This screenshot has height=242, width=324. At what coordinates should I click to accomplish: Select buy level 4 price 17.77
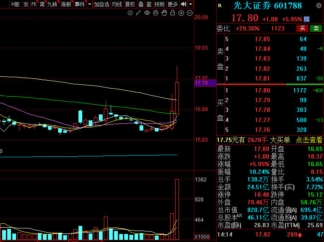click(263, 120)
